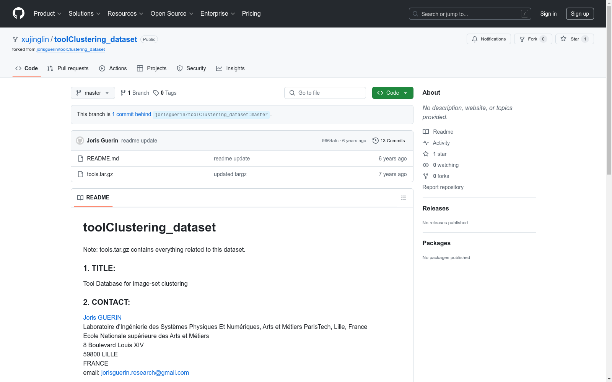Click the eye icon beside watching

tap(426, 165)
